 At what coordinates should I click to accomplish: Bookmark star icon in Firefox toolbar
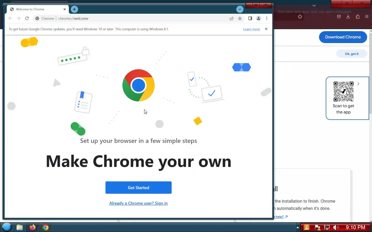[300, 17]
